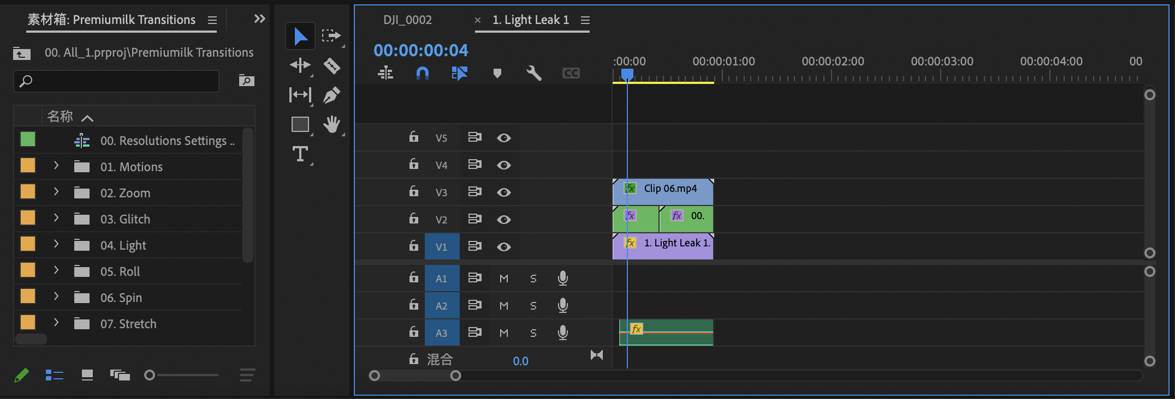1175x399 pixels.
Task: Select the Razor tool
Action: (331, 66)
